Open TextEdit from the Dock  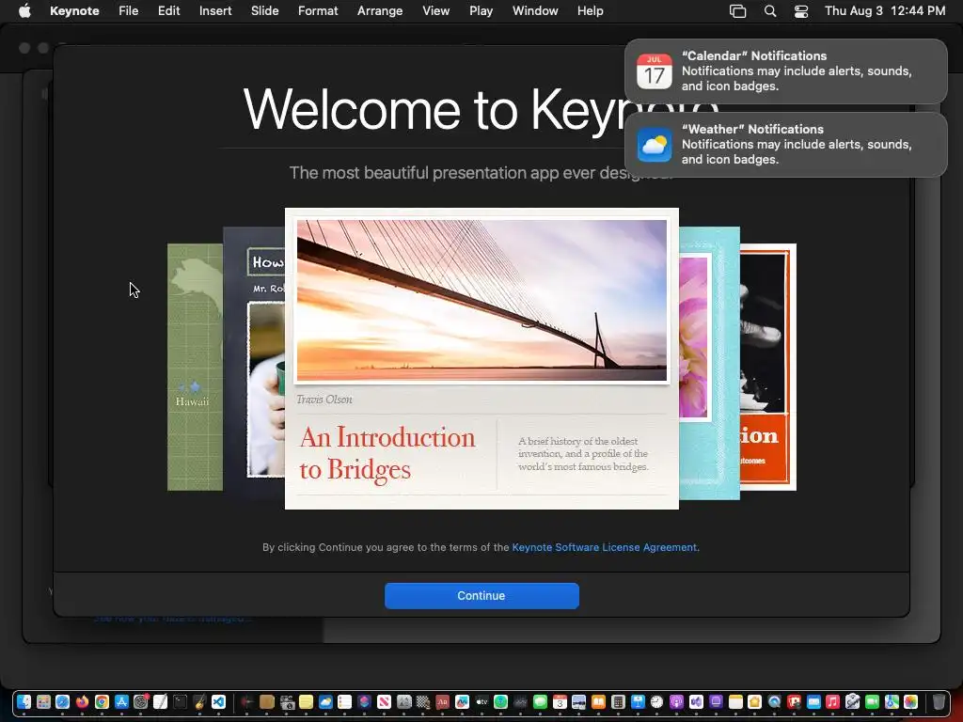coord(160,701)
